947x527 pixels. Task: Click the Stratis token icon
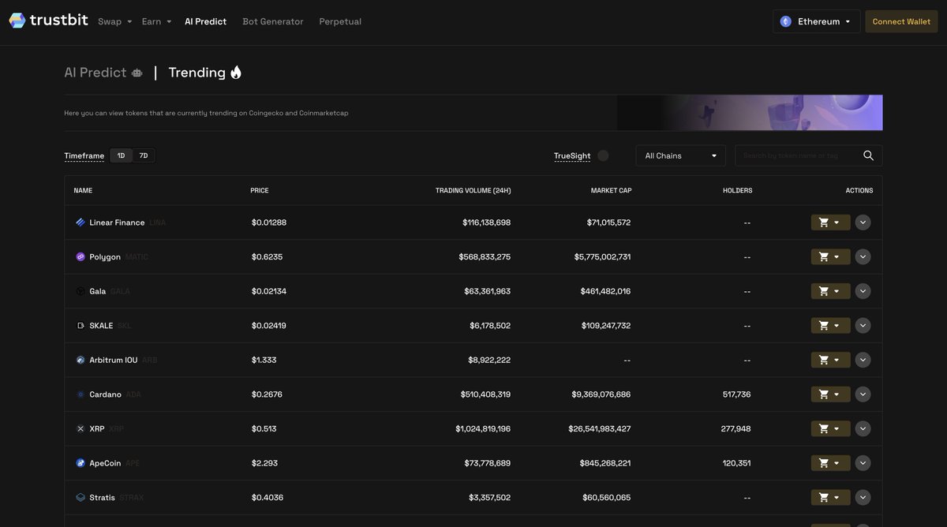click(x=80, y=498)
